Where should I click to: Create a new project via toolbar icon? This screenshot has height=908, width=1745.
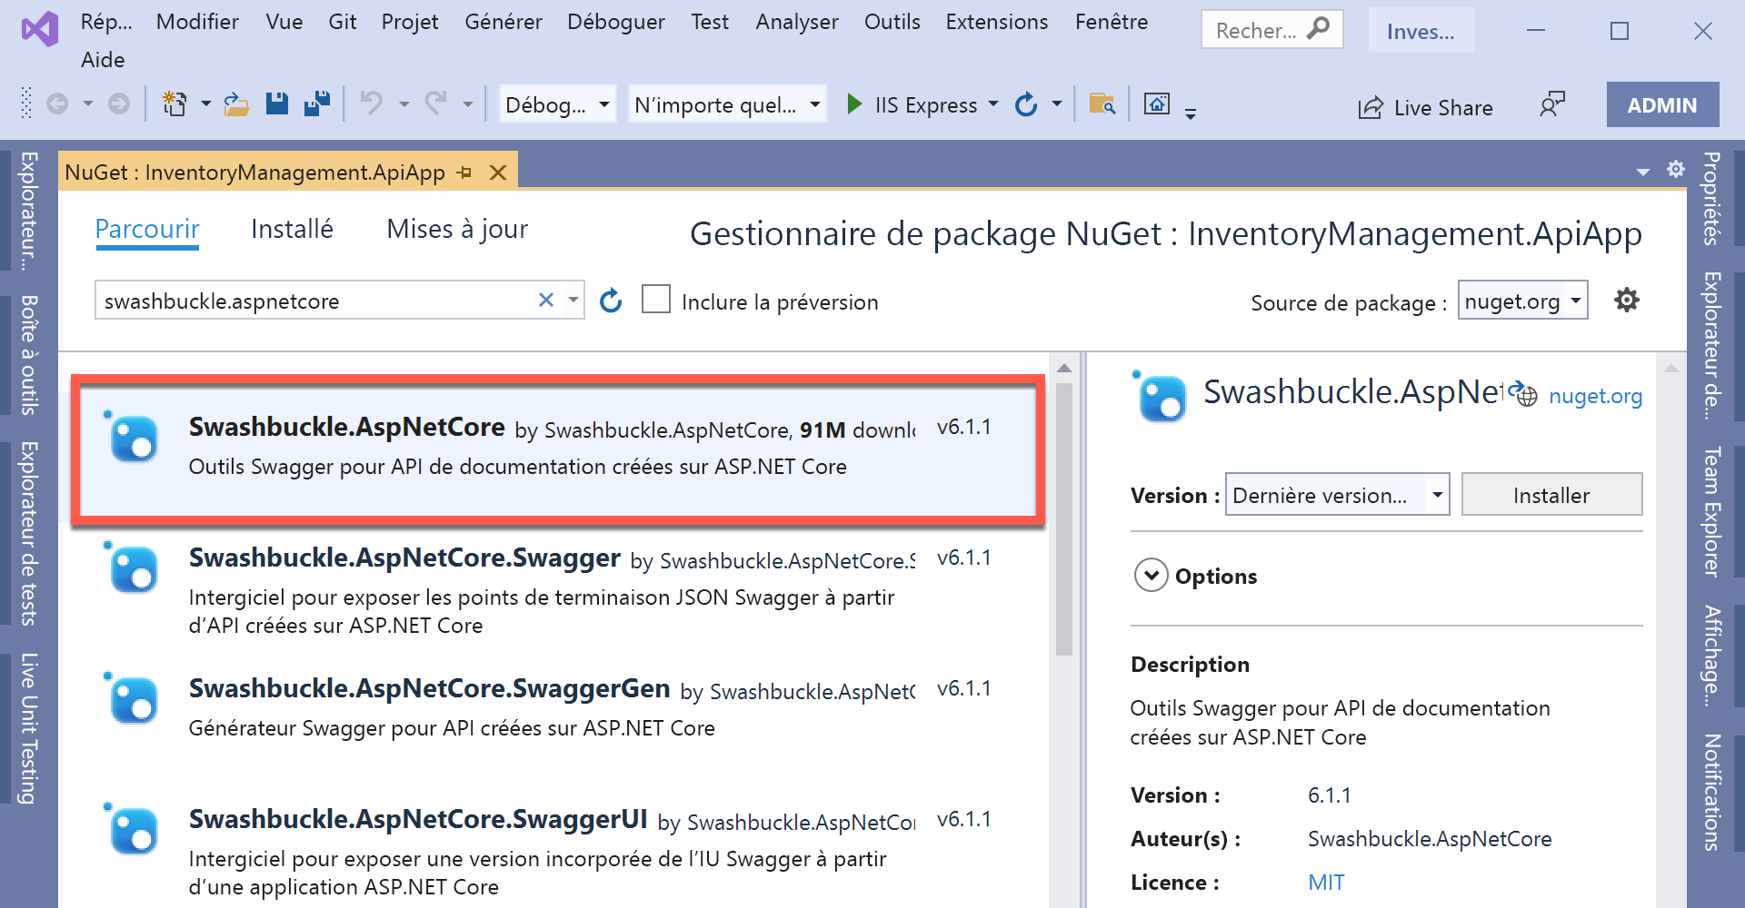pyautogui.click(x=174, y=104)
